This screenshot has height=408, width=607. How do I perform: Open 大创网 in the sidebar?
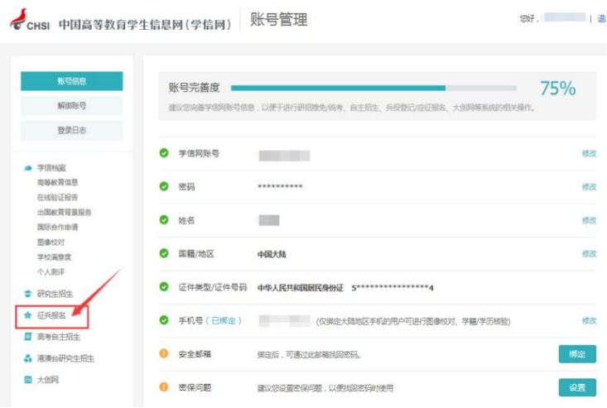[47, 380]
